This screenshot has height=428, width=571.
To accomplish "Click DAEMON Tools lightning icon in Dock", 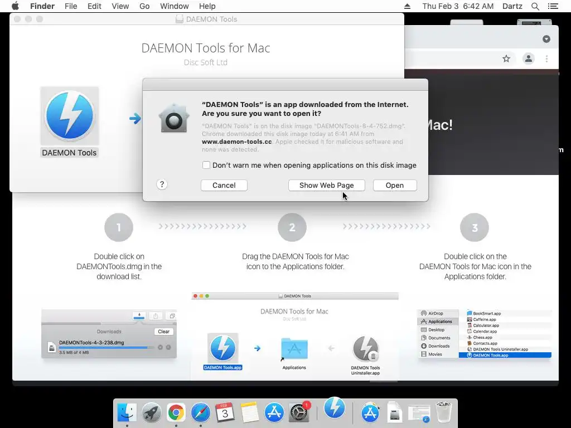I will click(x=335, y=407).
